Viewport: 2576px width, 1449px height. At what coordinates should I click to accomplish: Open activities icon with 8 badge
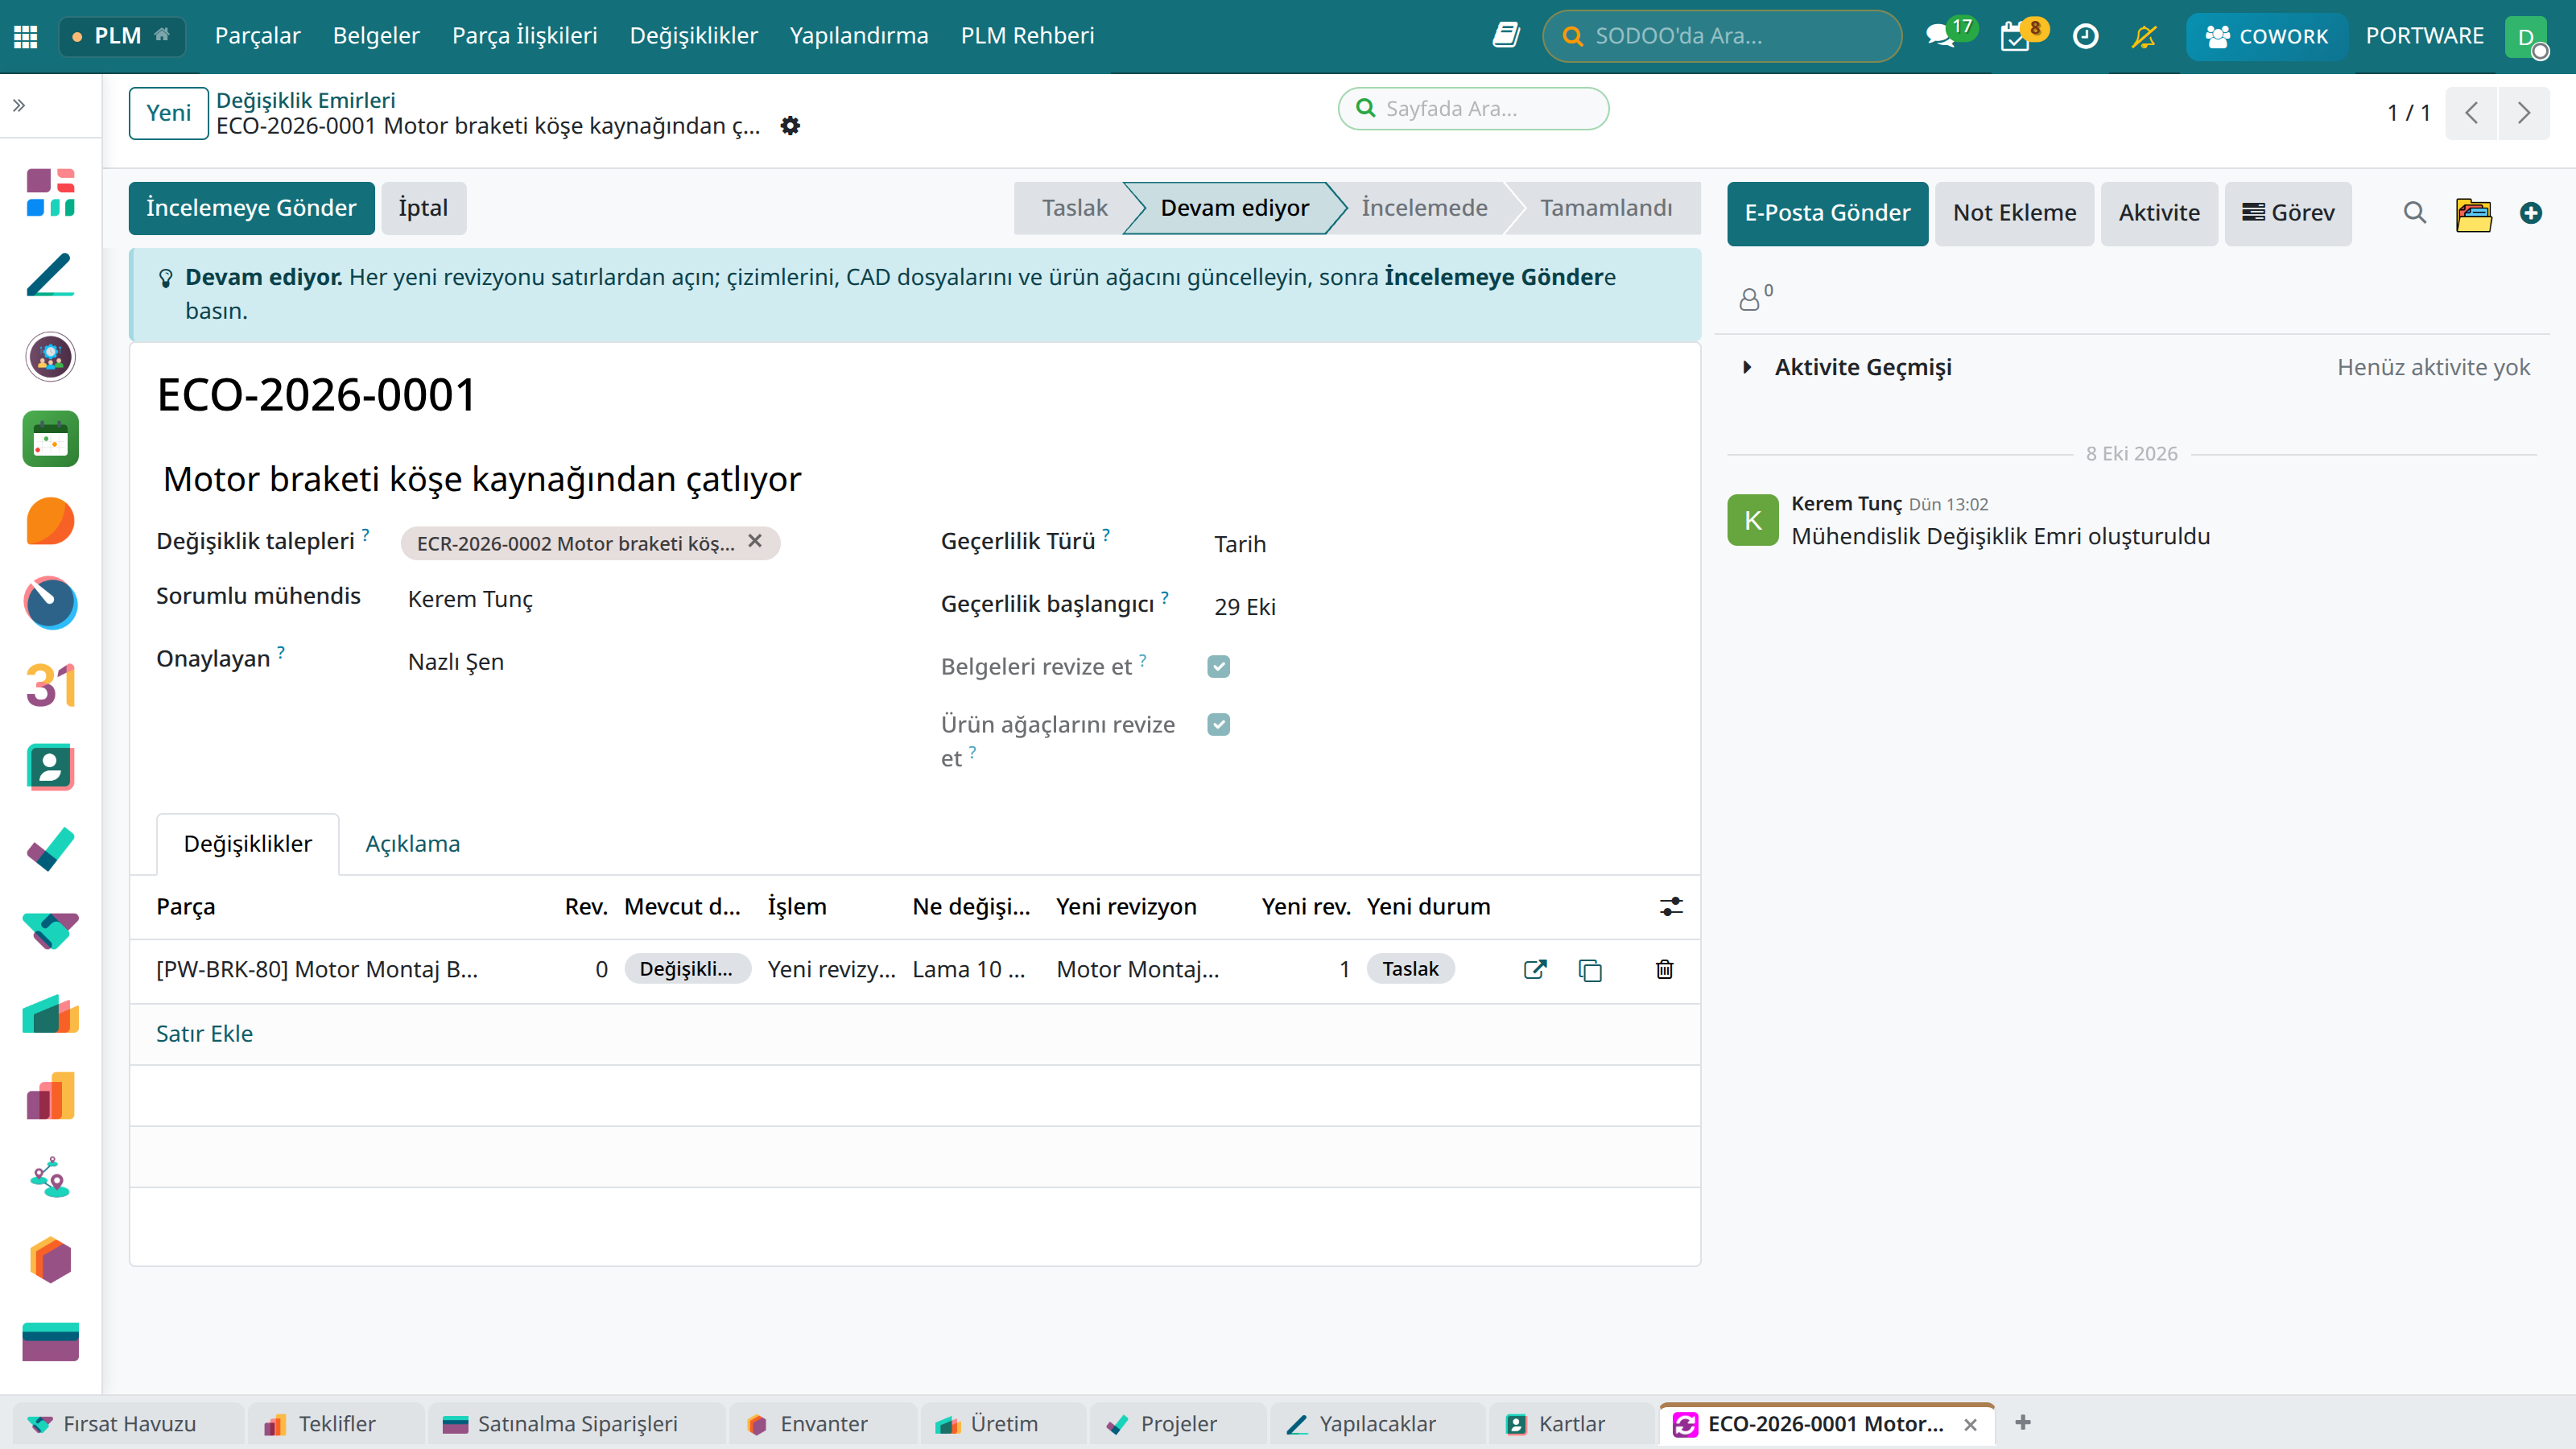pyautogui.click(x=2016, y=36)
